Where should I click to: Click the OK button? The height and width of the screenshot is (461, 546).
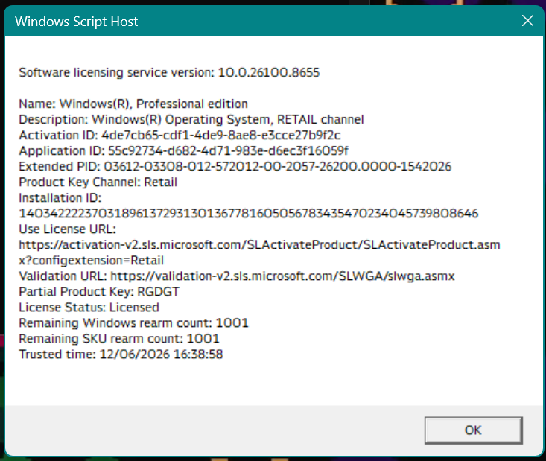pyautogui.click(x=473, y=430)
